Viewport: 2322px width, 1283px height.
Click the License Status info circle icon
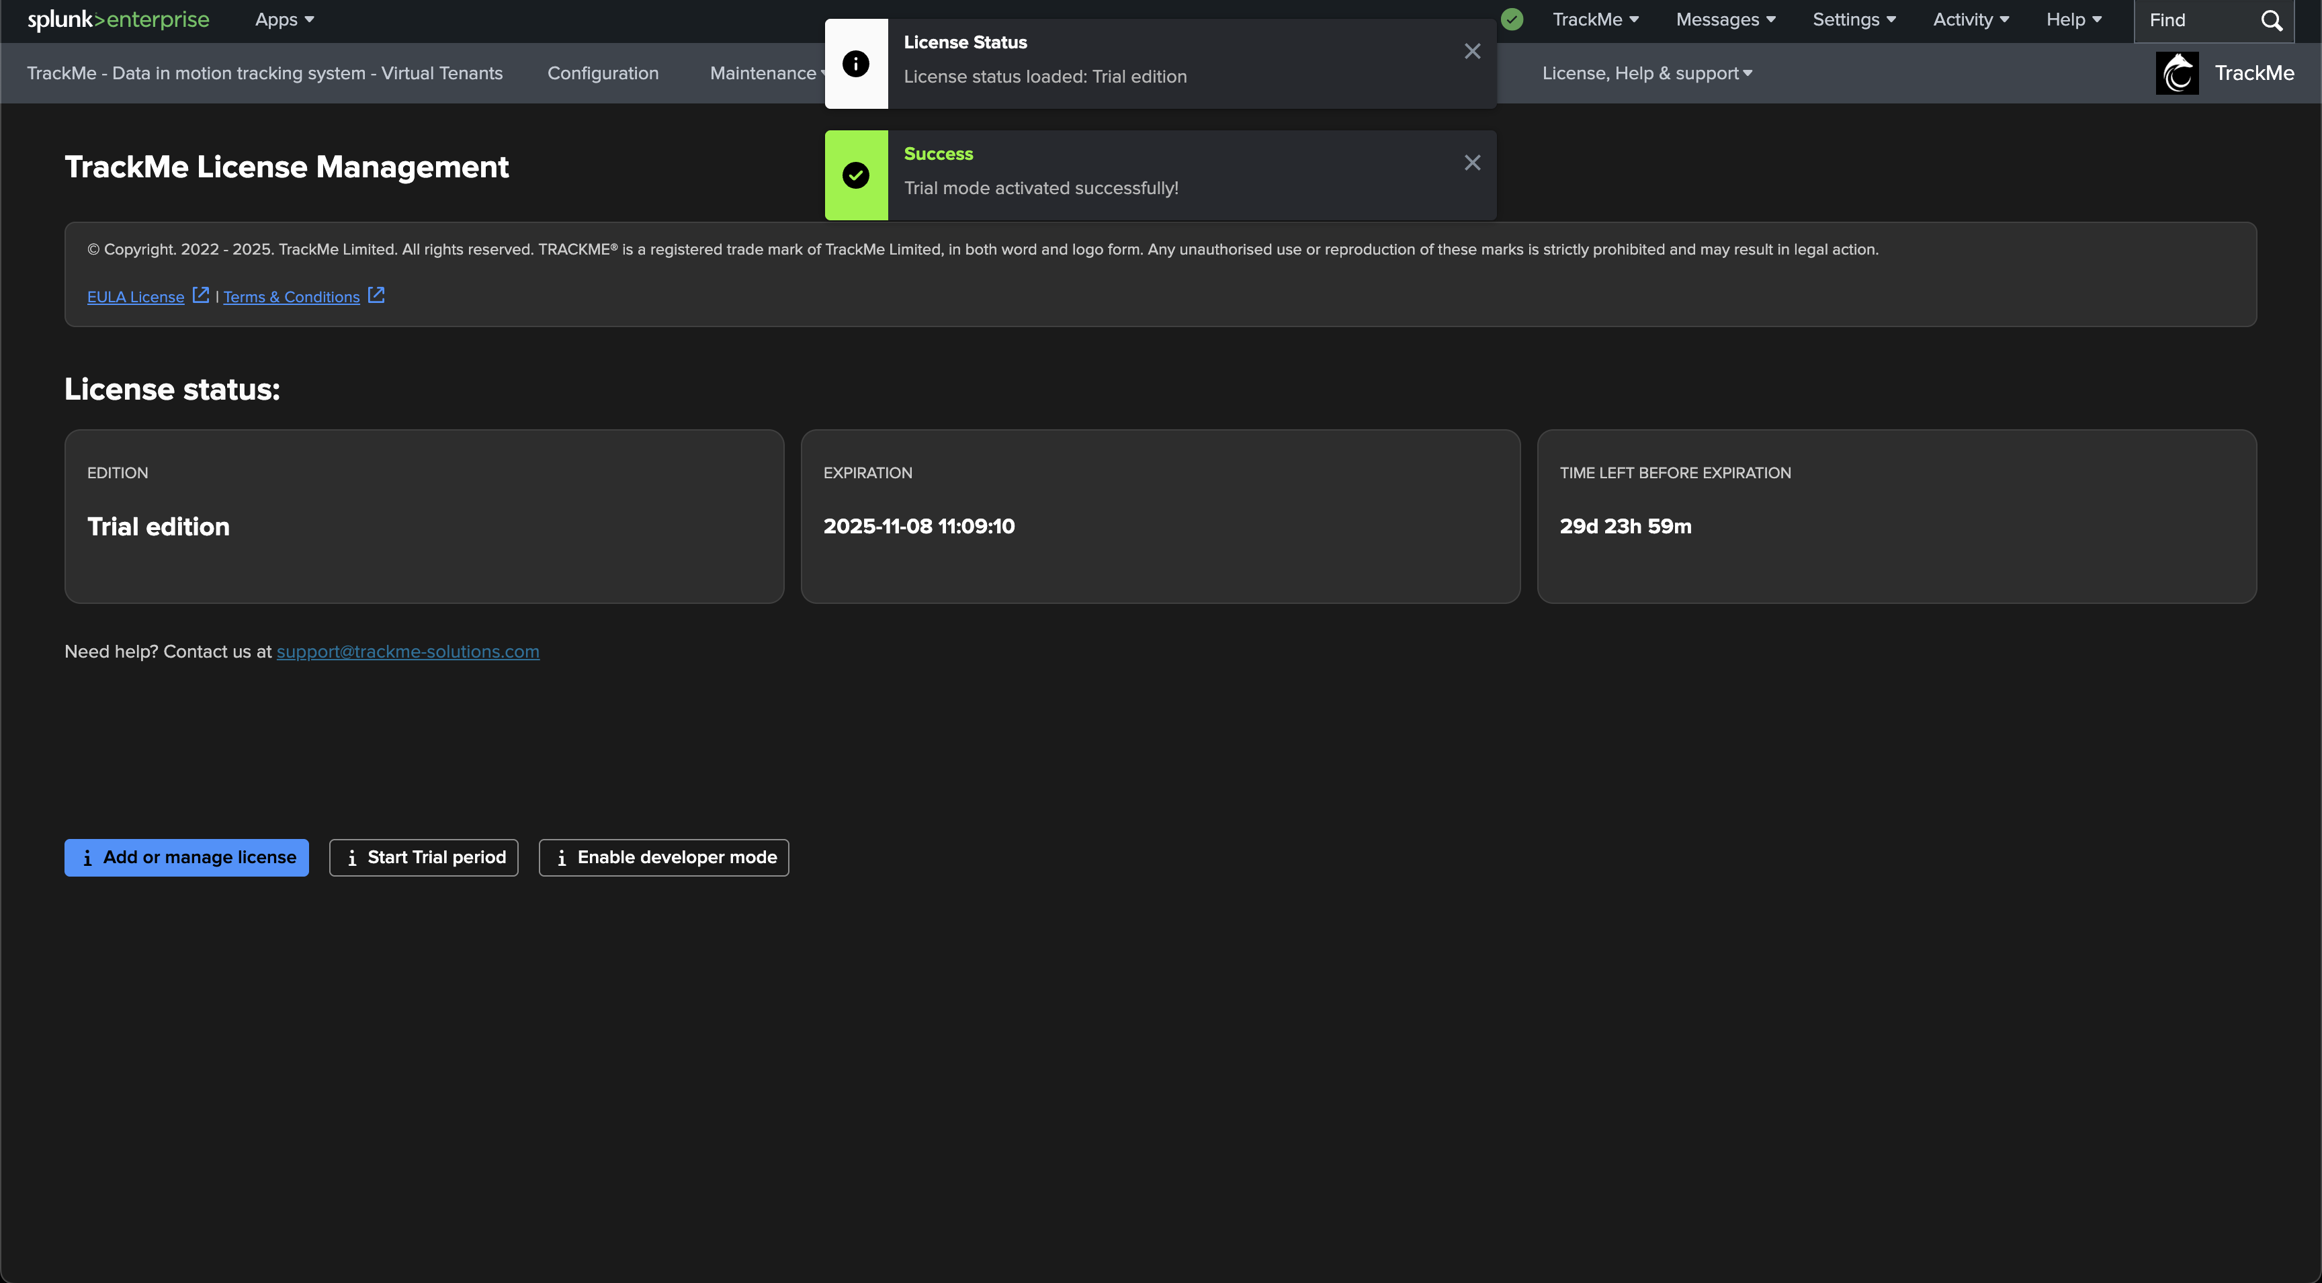coord(855,64)
